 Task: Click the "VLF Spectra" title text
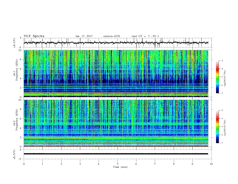click(34, 36)
